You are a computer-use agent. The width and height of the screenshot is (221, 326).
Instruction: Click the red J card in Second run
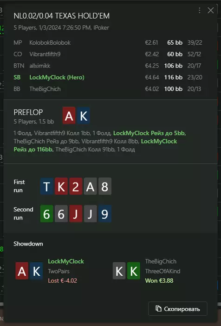pos(76,214)
